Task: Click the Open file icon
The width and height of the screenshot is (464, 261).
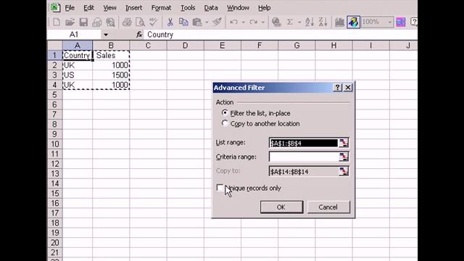Action: [x=70, y=22]
